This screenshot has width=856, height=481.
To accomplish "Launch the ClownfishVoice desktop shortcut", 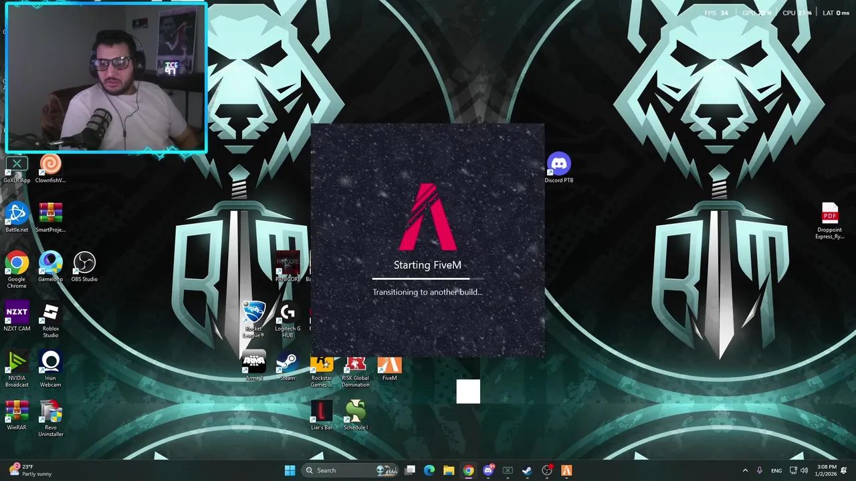I will click(50, 169).
